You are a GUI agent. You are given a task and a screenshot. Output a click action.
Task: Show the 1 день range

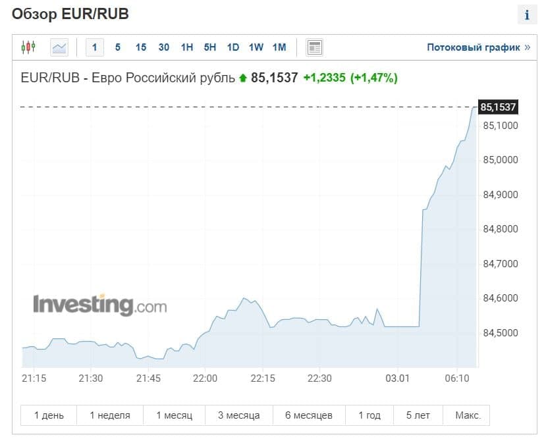click(49, 415)
